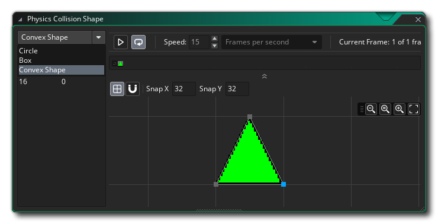Viewport: 438px width, 224px height.
Task: Click the Snap Y input field
Action: point(237,89)
